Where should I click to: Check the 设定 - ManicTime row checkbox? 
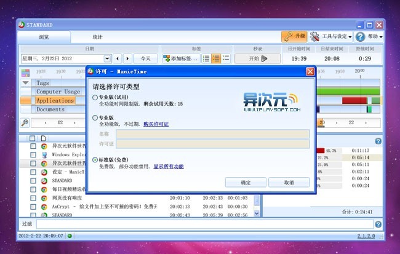click(33, 172)
